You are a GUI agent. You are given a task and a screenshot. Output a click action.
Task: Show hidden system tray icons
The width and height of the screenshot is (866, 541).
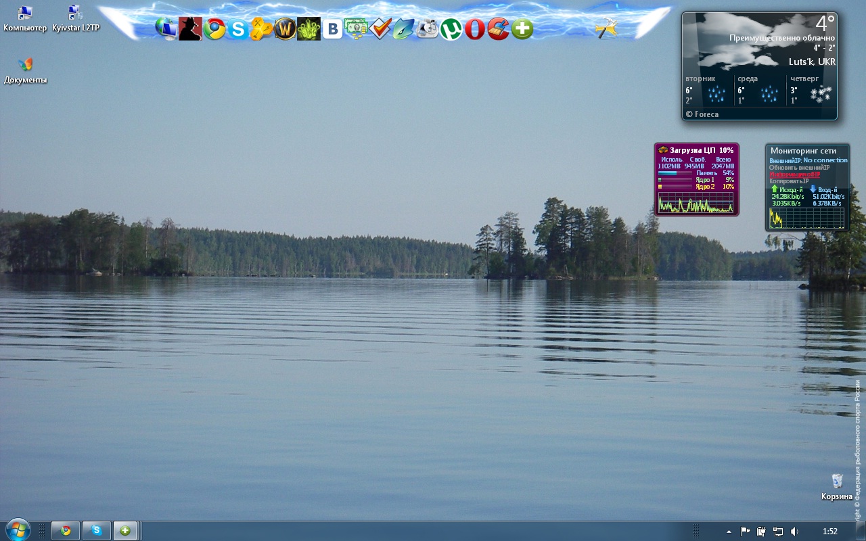729,532
